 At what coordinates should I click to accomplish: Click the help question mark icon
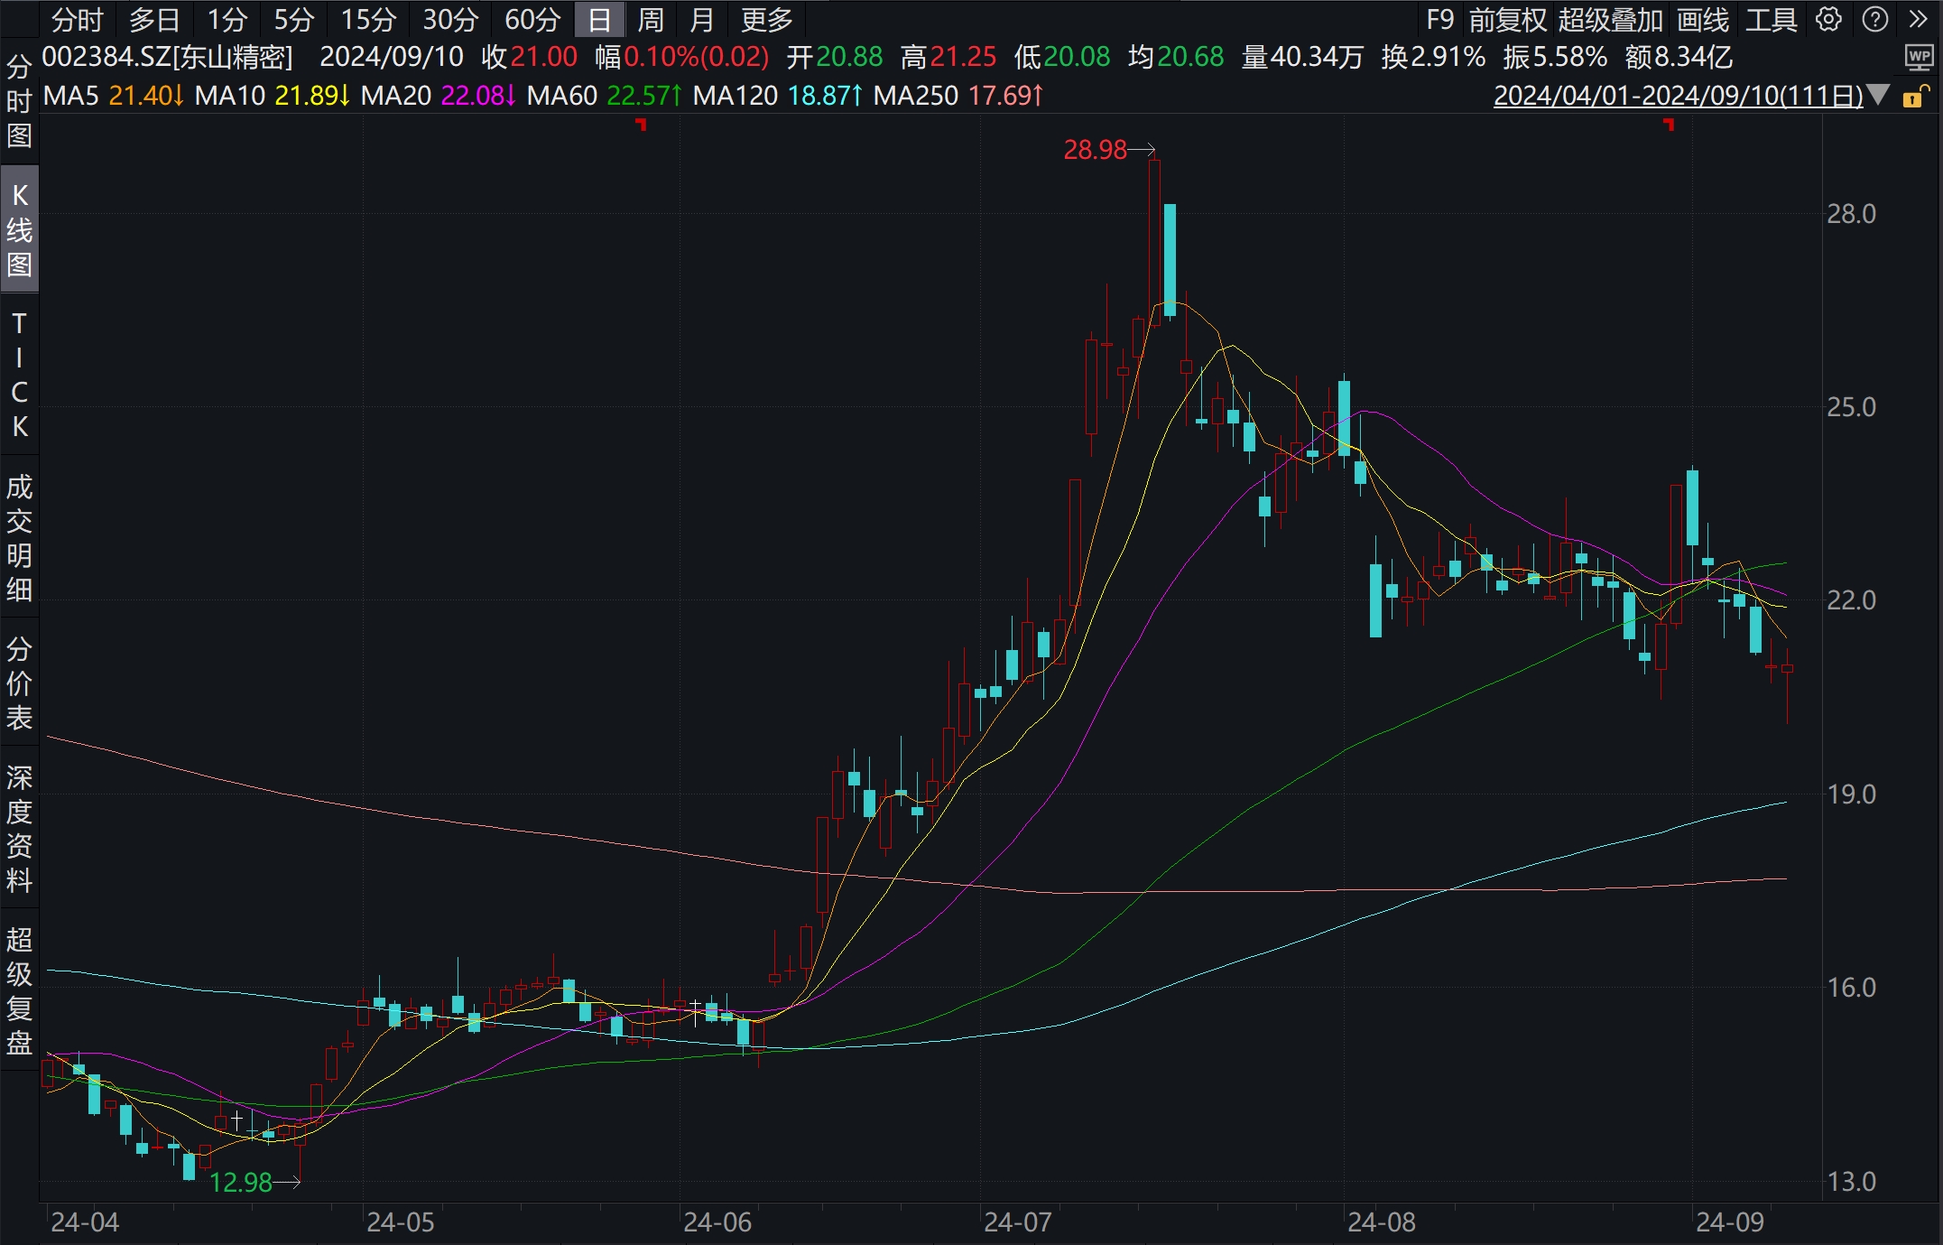[x=1874, y=19]
